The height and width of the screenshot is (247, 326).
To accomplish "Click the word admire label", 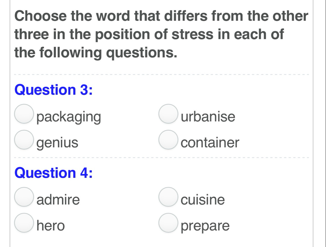I will pos(58,199).
